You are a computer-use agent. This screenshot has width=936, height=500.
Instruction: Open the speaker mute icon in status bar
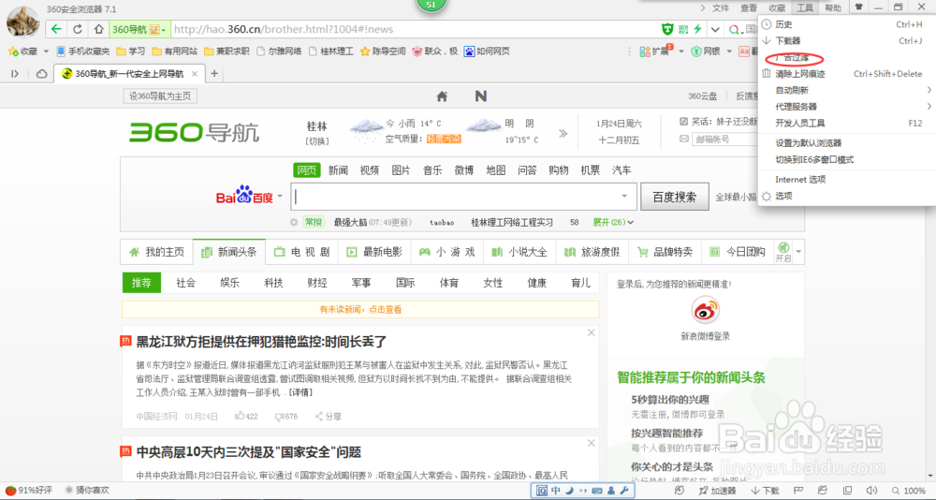[x=870, y=491]
